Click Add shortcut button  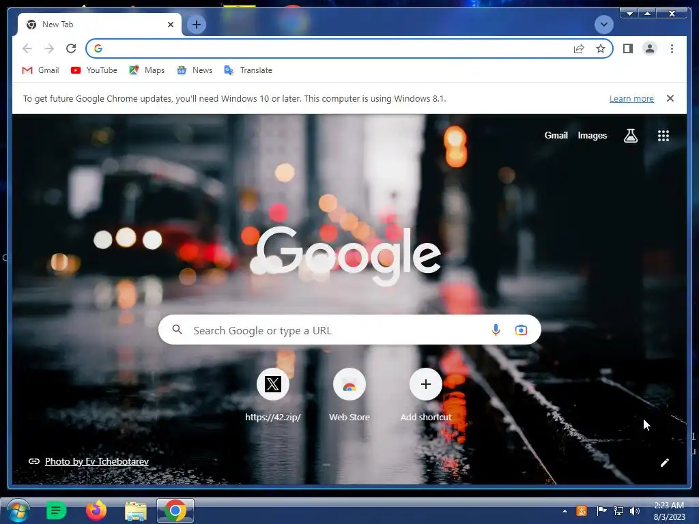pyautogui.click(x=426, y=395)
